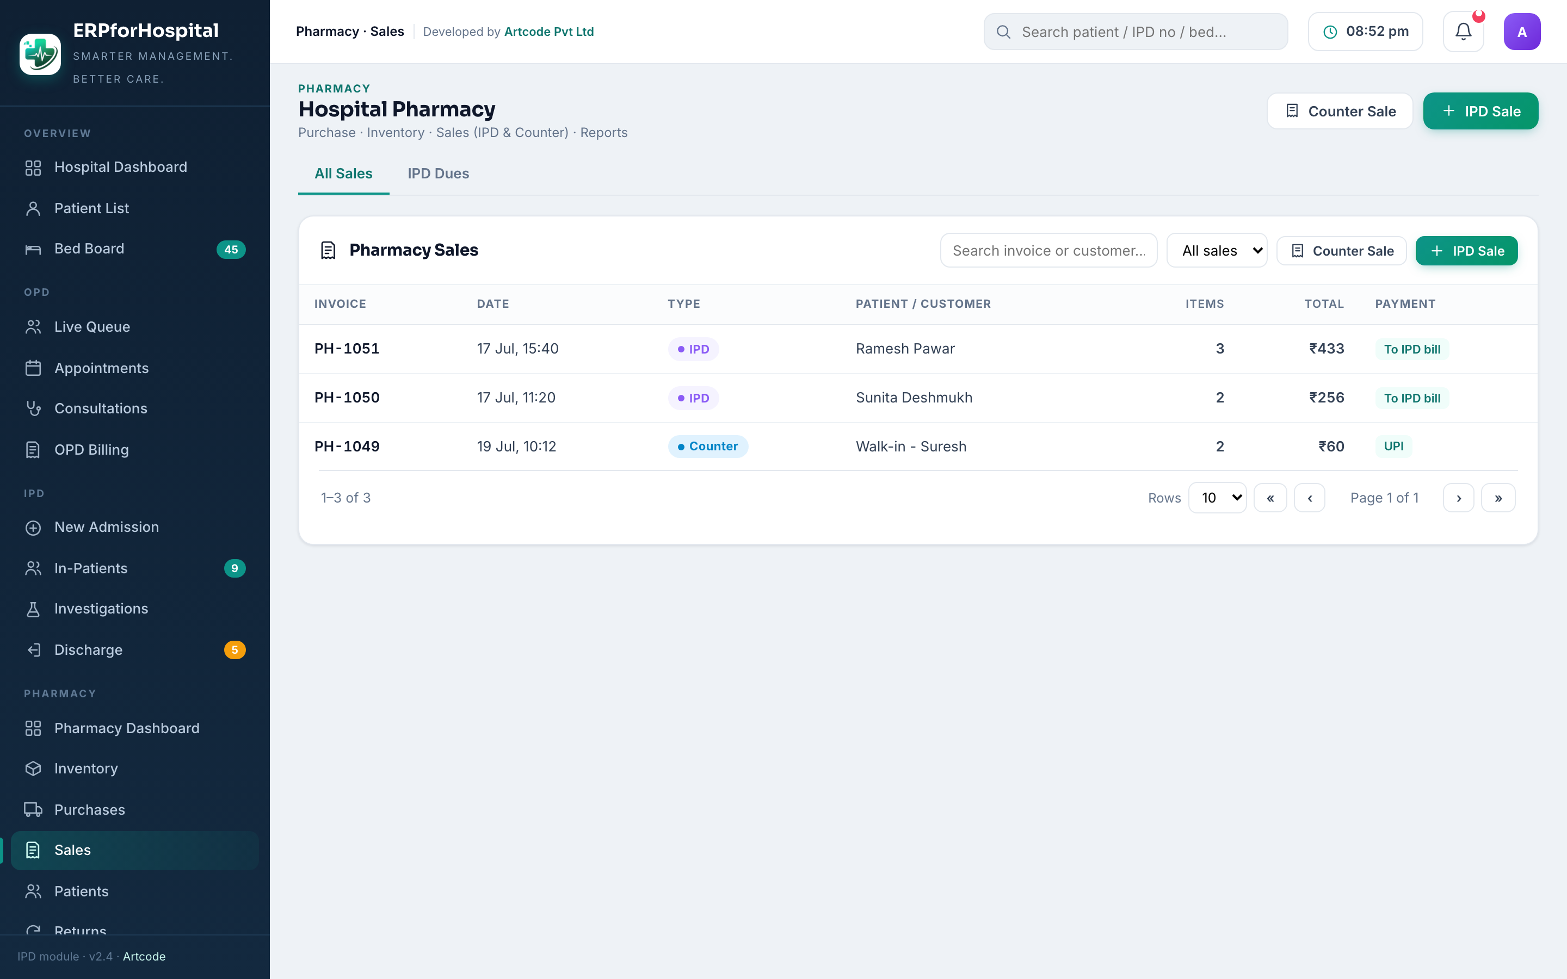
Task: Follow the Artcode Pvt Ltd link
Action: tap(548, 32)
